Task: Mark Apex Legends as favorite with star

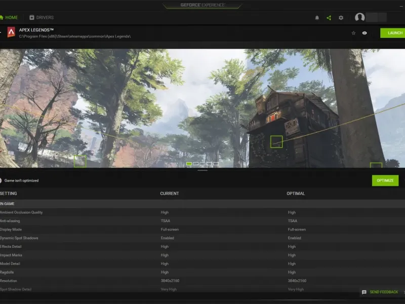Action: [353, 33]
